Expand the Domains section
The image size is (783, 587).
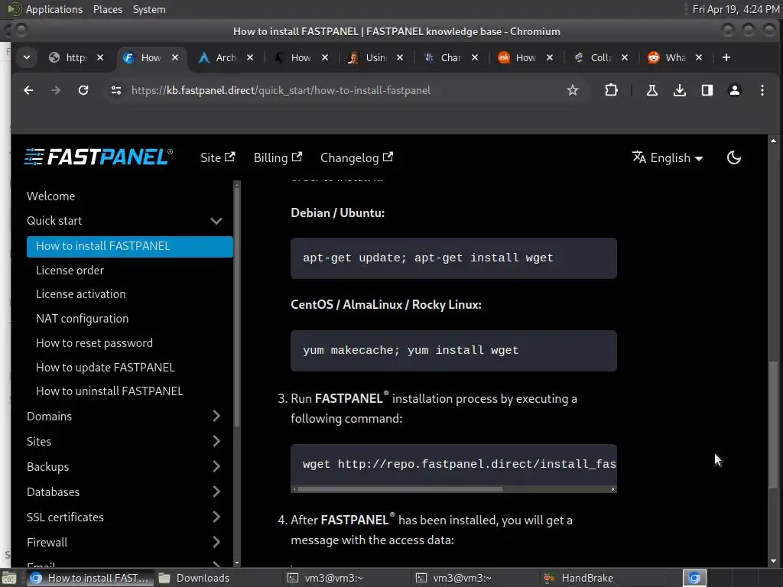216,416
